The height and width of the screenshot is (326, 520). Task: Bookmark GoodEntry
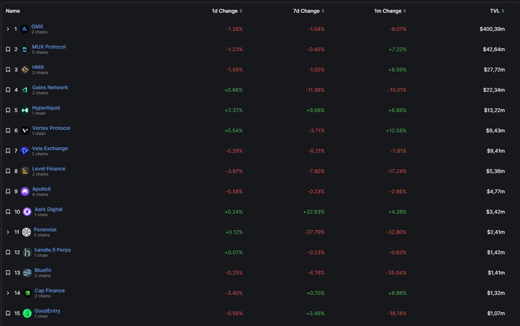[x=8, y=313]
